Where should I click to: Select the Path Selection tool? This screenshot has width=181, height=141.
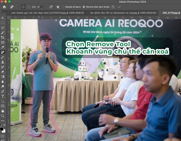point(3,101)
